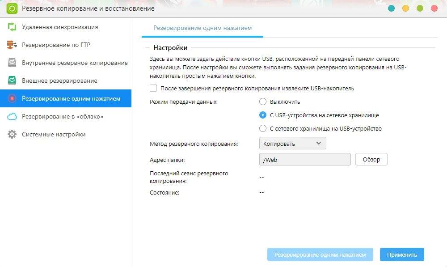Click the Обзор browse button
This screenshot has height=267, width=447.
pyautogui.click(x=371, y=160)
